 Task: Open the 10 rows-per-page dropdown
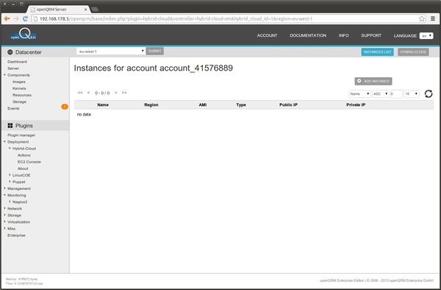click(x=412, y=93)
